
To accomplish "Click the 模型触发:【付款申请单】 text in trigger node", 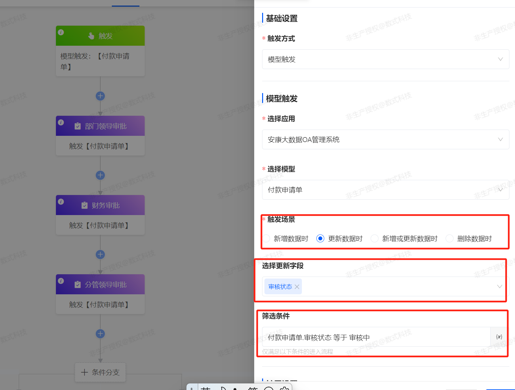I will coord(95,61).
